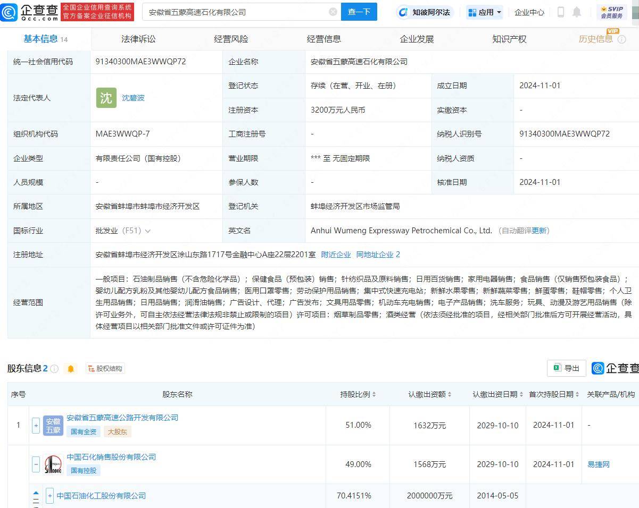Click the 导出 export button
This screenshot has height=508, width=639.
[x=567, y=368]
